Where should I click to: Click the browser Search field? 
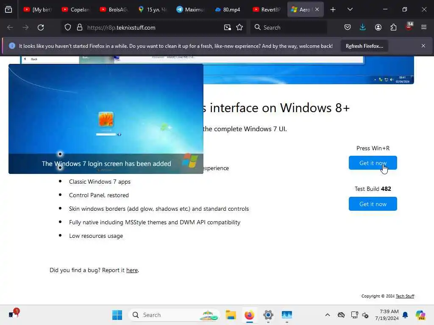tap(289, 28)
